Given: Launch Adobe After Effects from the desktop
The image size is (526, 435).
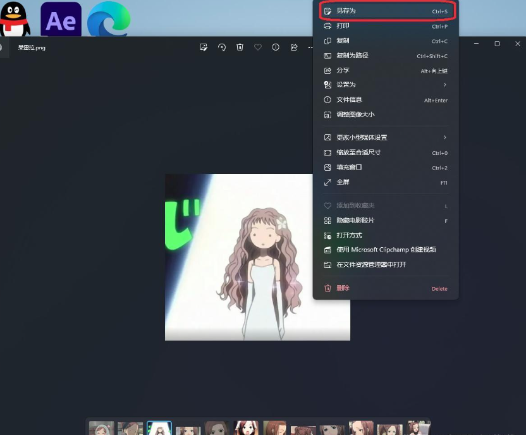Looking at the screenshot, I should point(61,19).
